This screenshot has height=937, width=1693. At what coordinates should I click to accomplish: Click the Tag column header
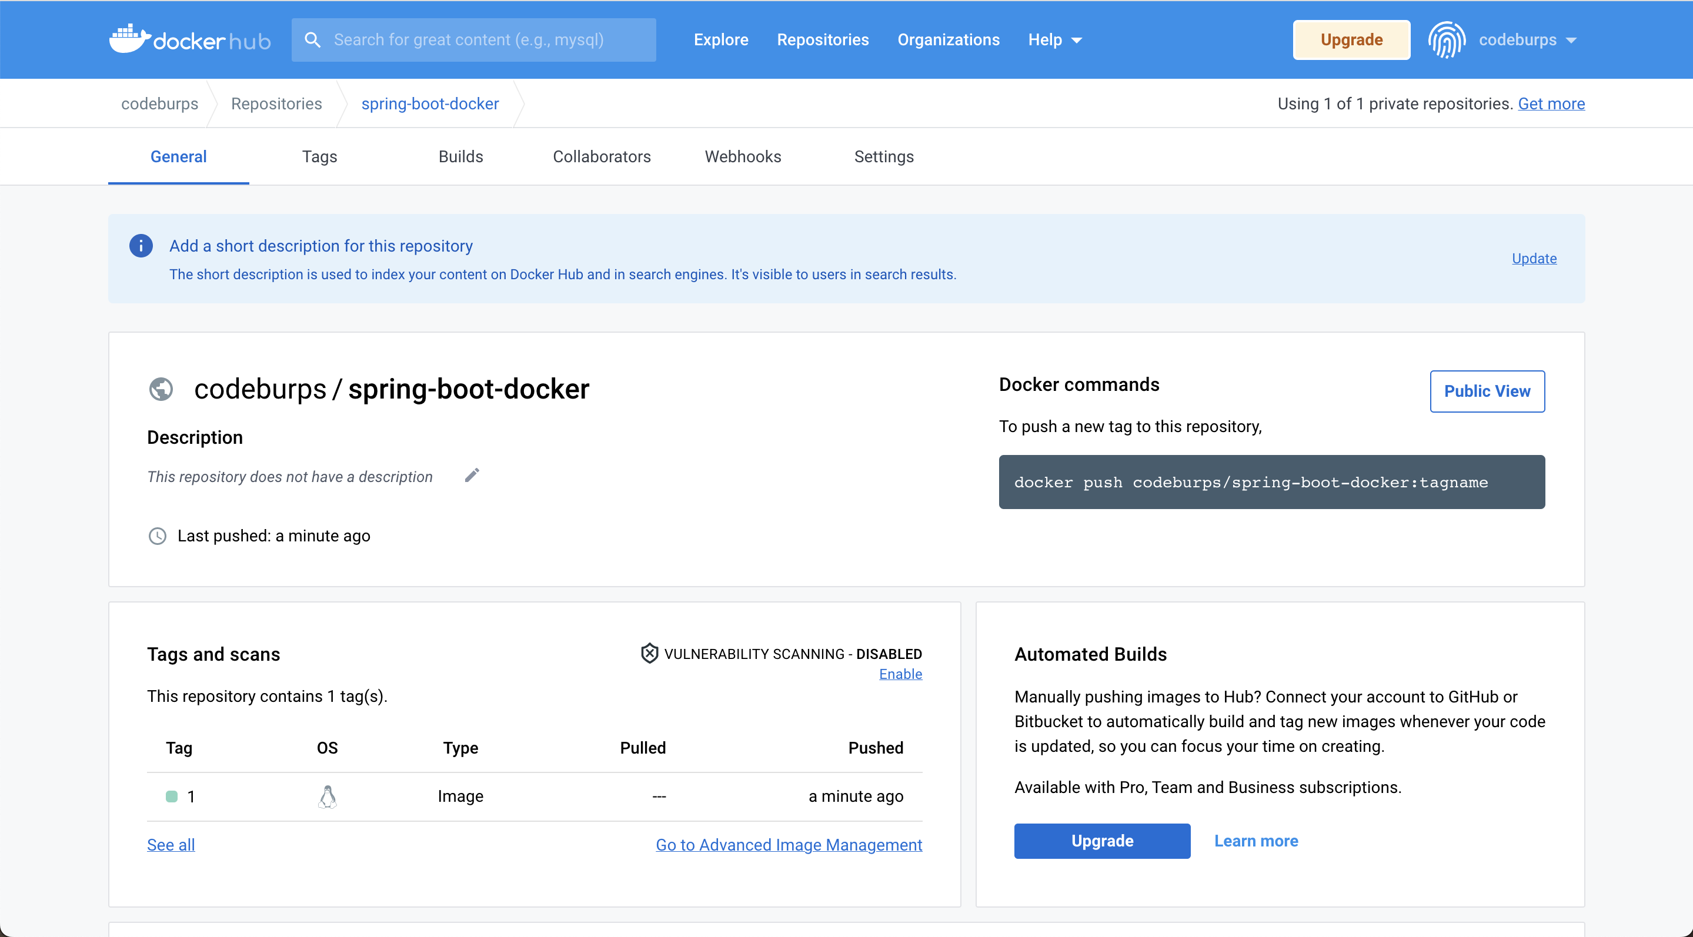pyautogui.click(x=179, y=748)
